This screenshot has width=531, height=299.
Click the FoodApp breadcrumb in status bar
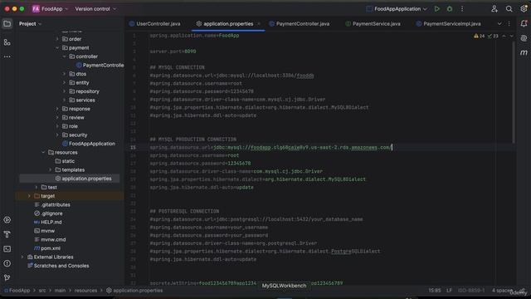(17, 291)
